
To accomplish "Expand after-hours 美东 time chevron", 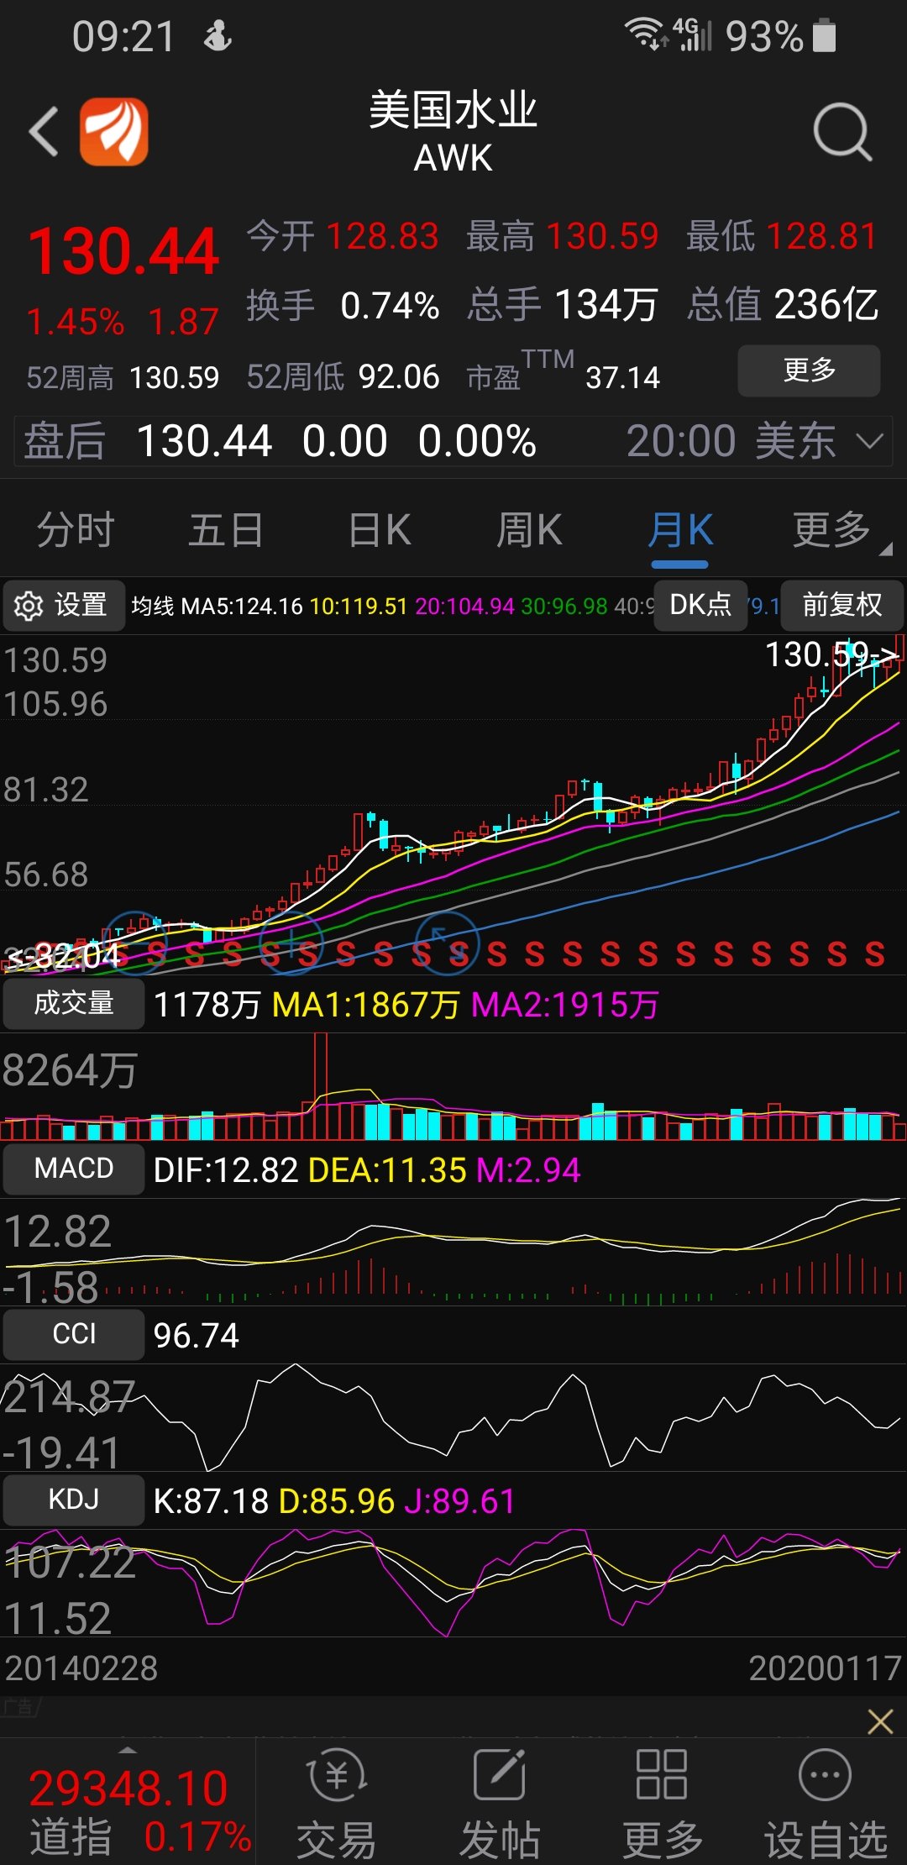I will (x=869, y=441).
